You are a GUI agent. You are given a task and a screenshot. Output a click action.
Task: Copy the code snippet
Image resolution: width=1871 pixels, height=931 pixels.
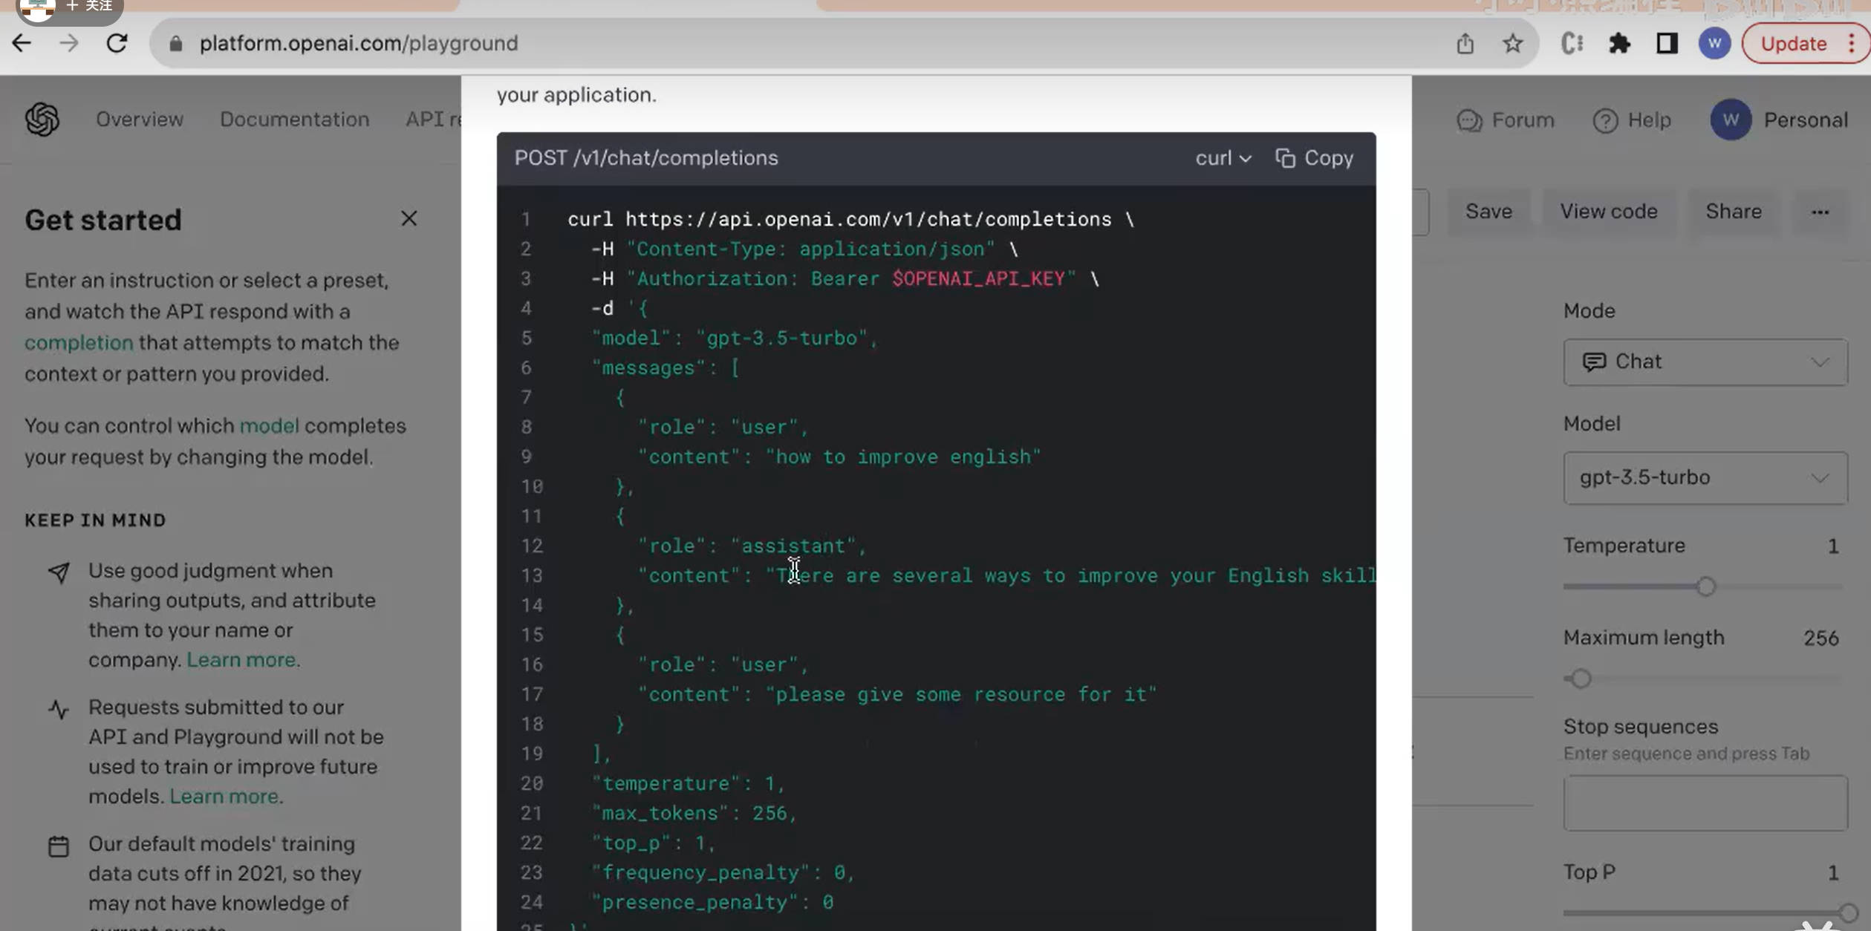click(x=1314, y=158)
